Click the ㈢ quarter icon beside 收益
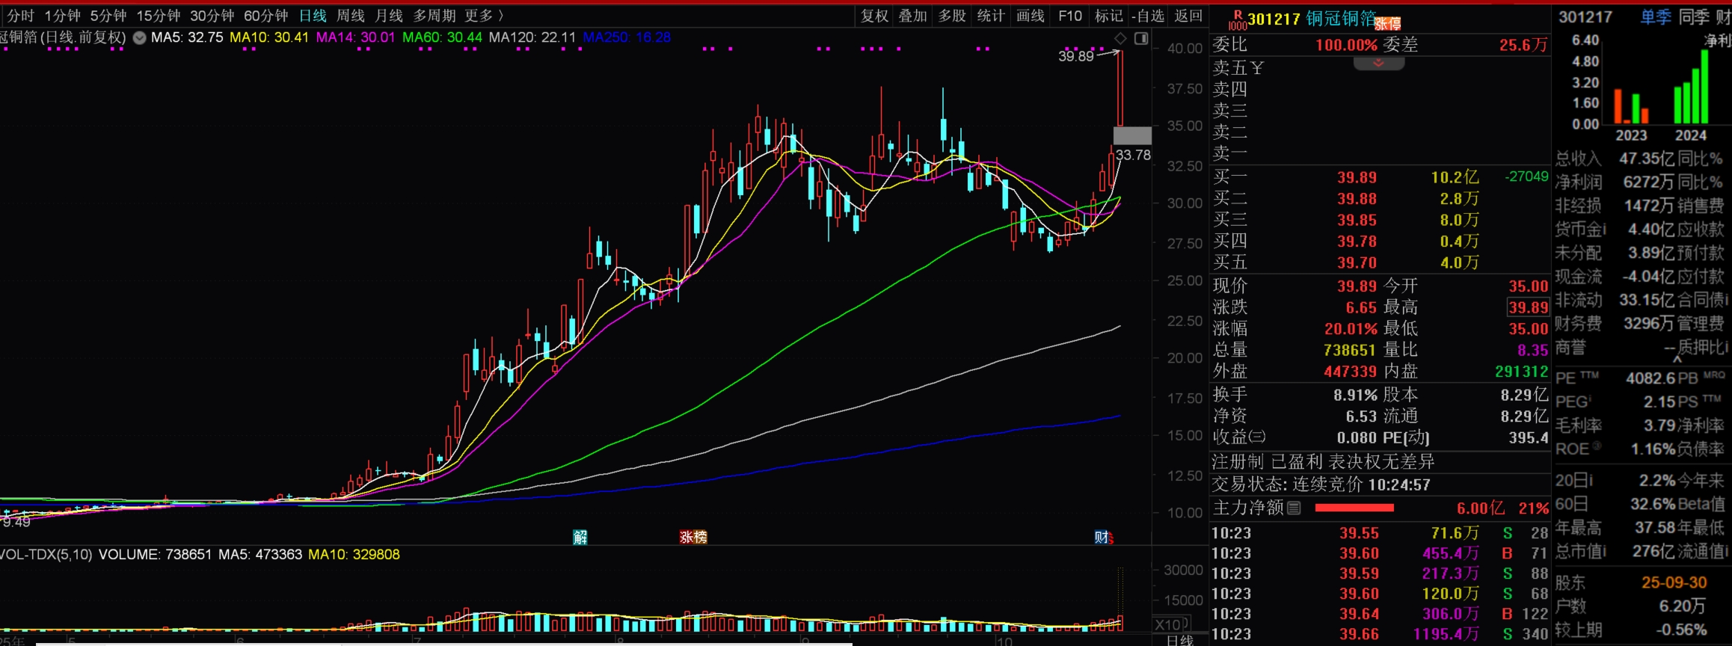 pos(1257,437)
